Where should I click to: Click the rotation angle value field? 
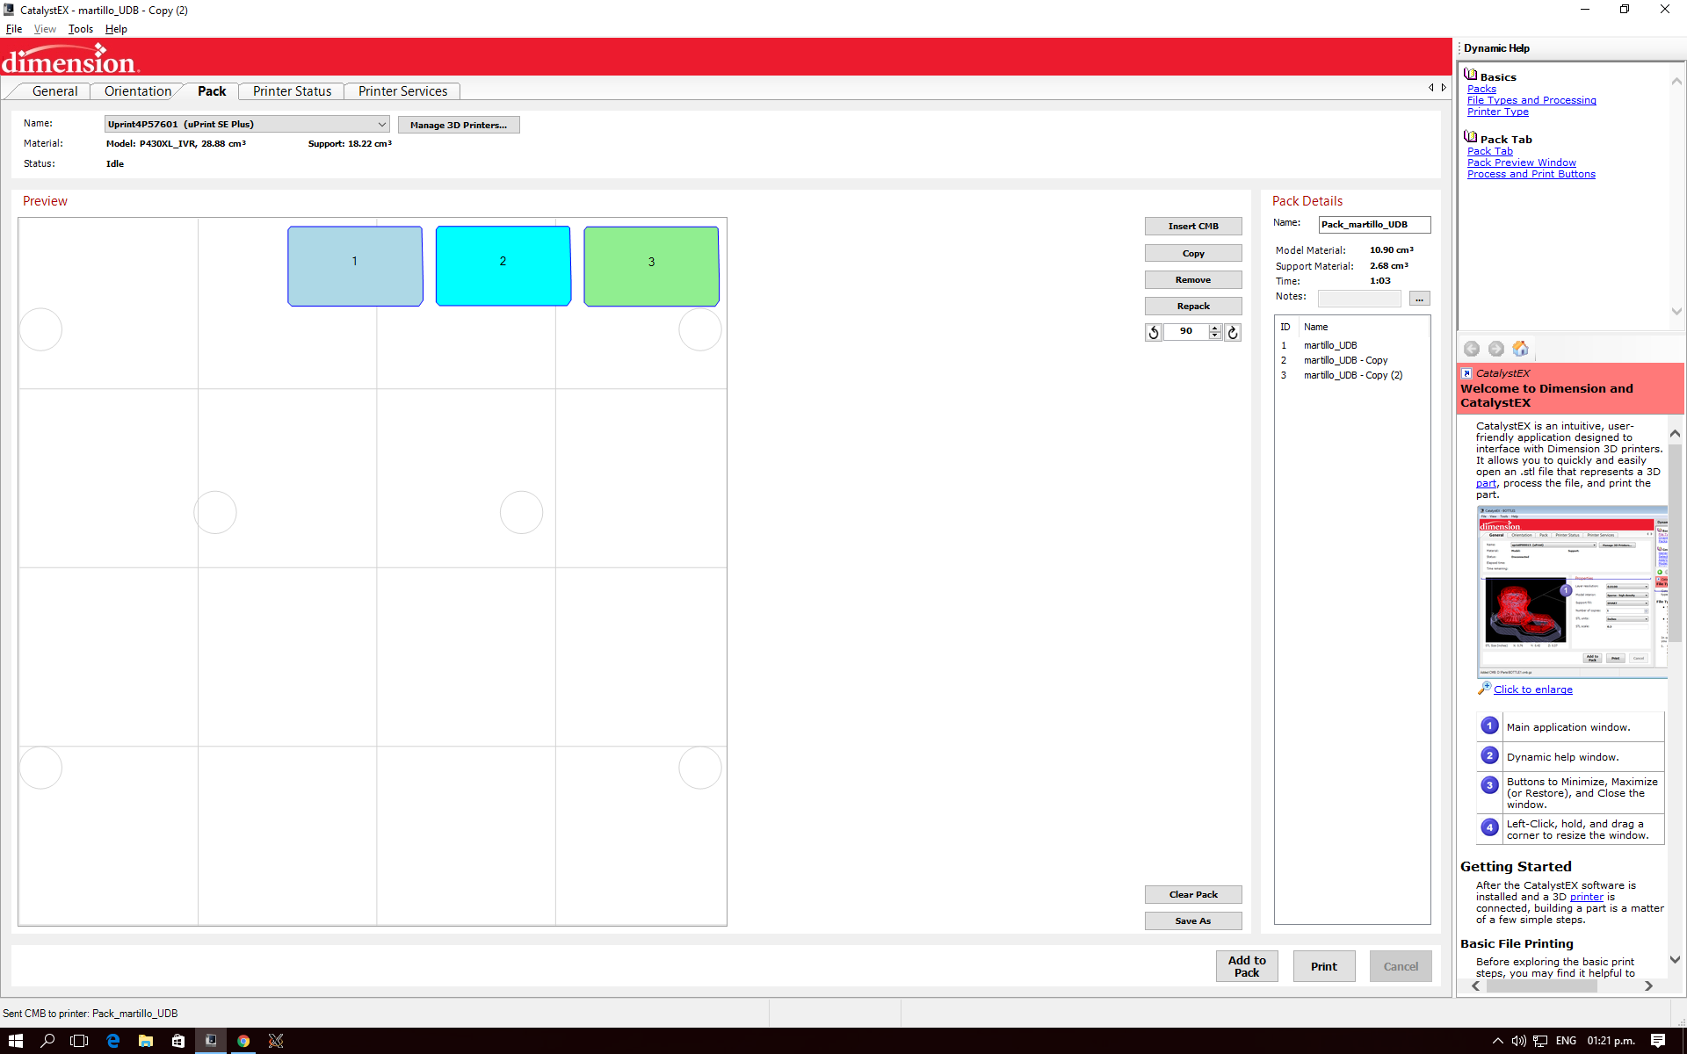[1186, 332]
